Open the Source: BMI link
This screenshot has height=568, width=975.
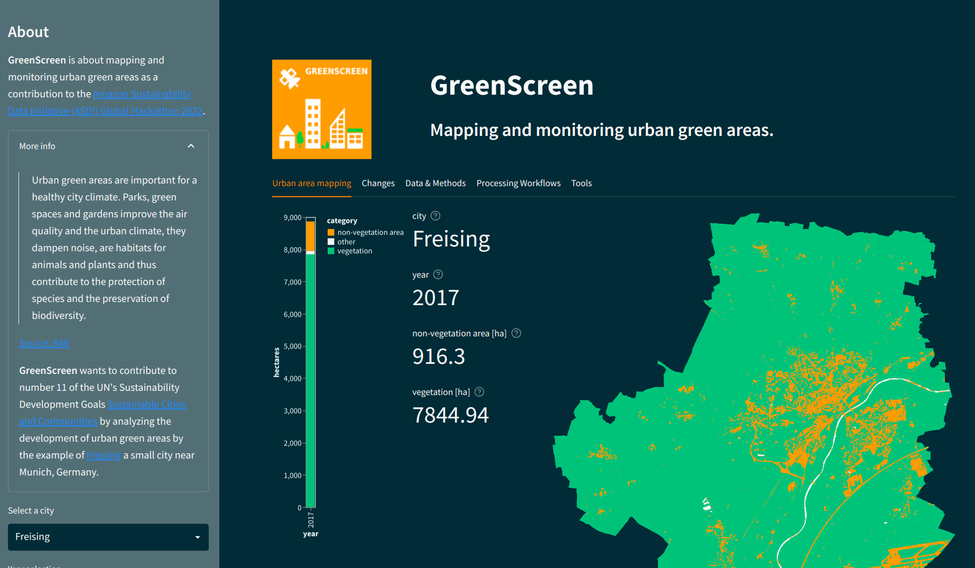coord(44,343)
